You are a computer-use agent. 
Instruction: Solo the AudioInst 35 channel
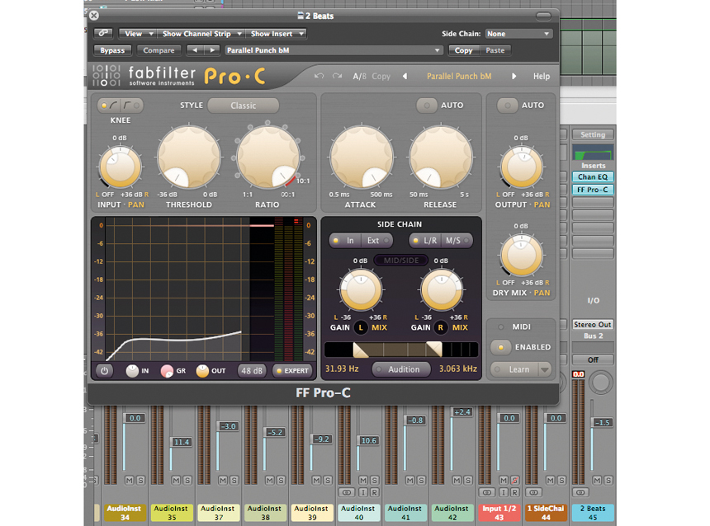[x=187, y=481]
